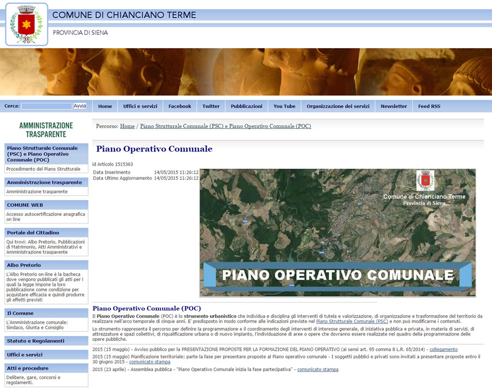Open the You Tube menu item
Image resolution: width=492 pixels, height=389 pixels.
point(284,107)
